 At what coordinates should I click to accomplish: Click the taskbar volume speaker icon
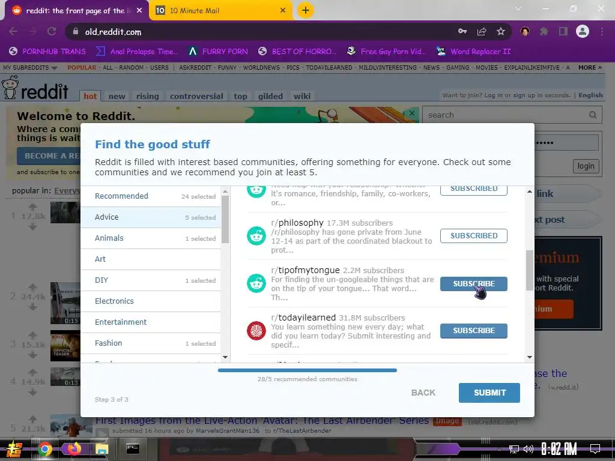coord(529,449)
